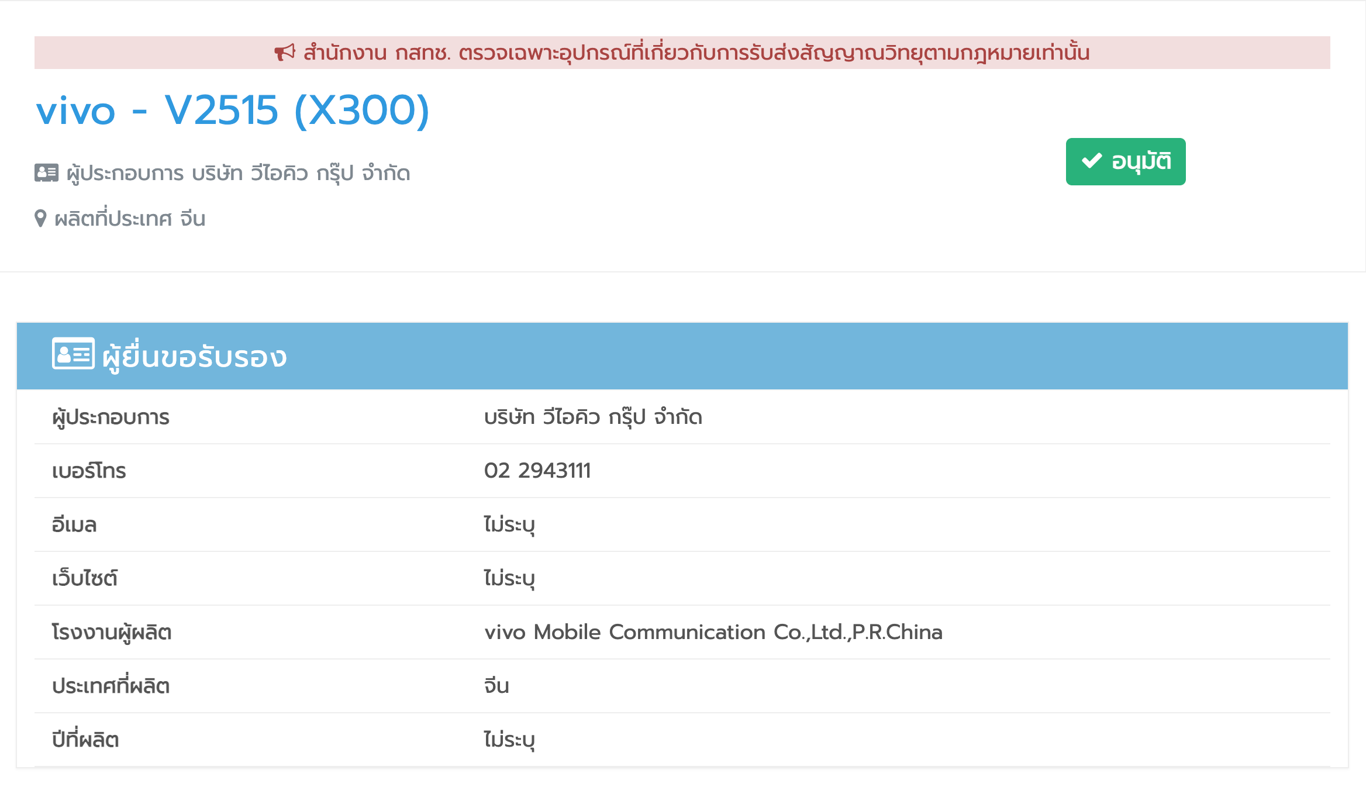Viewport: 1366px width, 794px height.
Task: Click the checkmark icon in the approved badge
Action: click(1091, 161)
